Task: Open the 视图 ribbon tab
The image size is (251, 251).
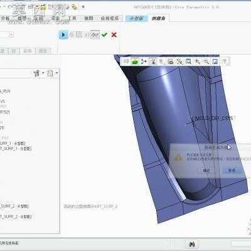Action: click(88, 18)
